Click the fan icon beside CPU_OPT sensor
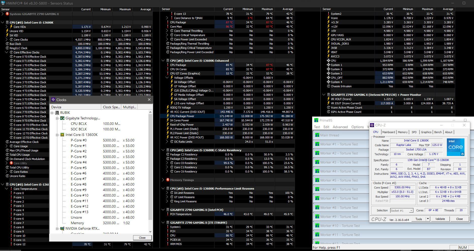 coord(328,78)
